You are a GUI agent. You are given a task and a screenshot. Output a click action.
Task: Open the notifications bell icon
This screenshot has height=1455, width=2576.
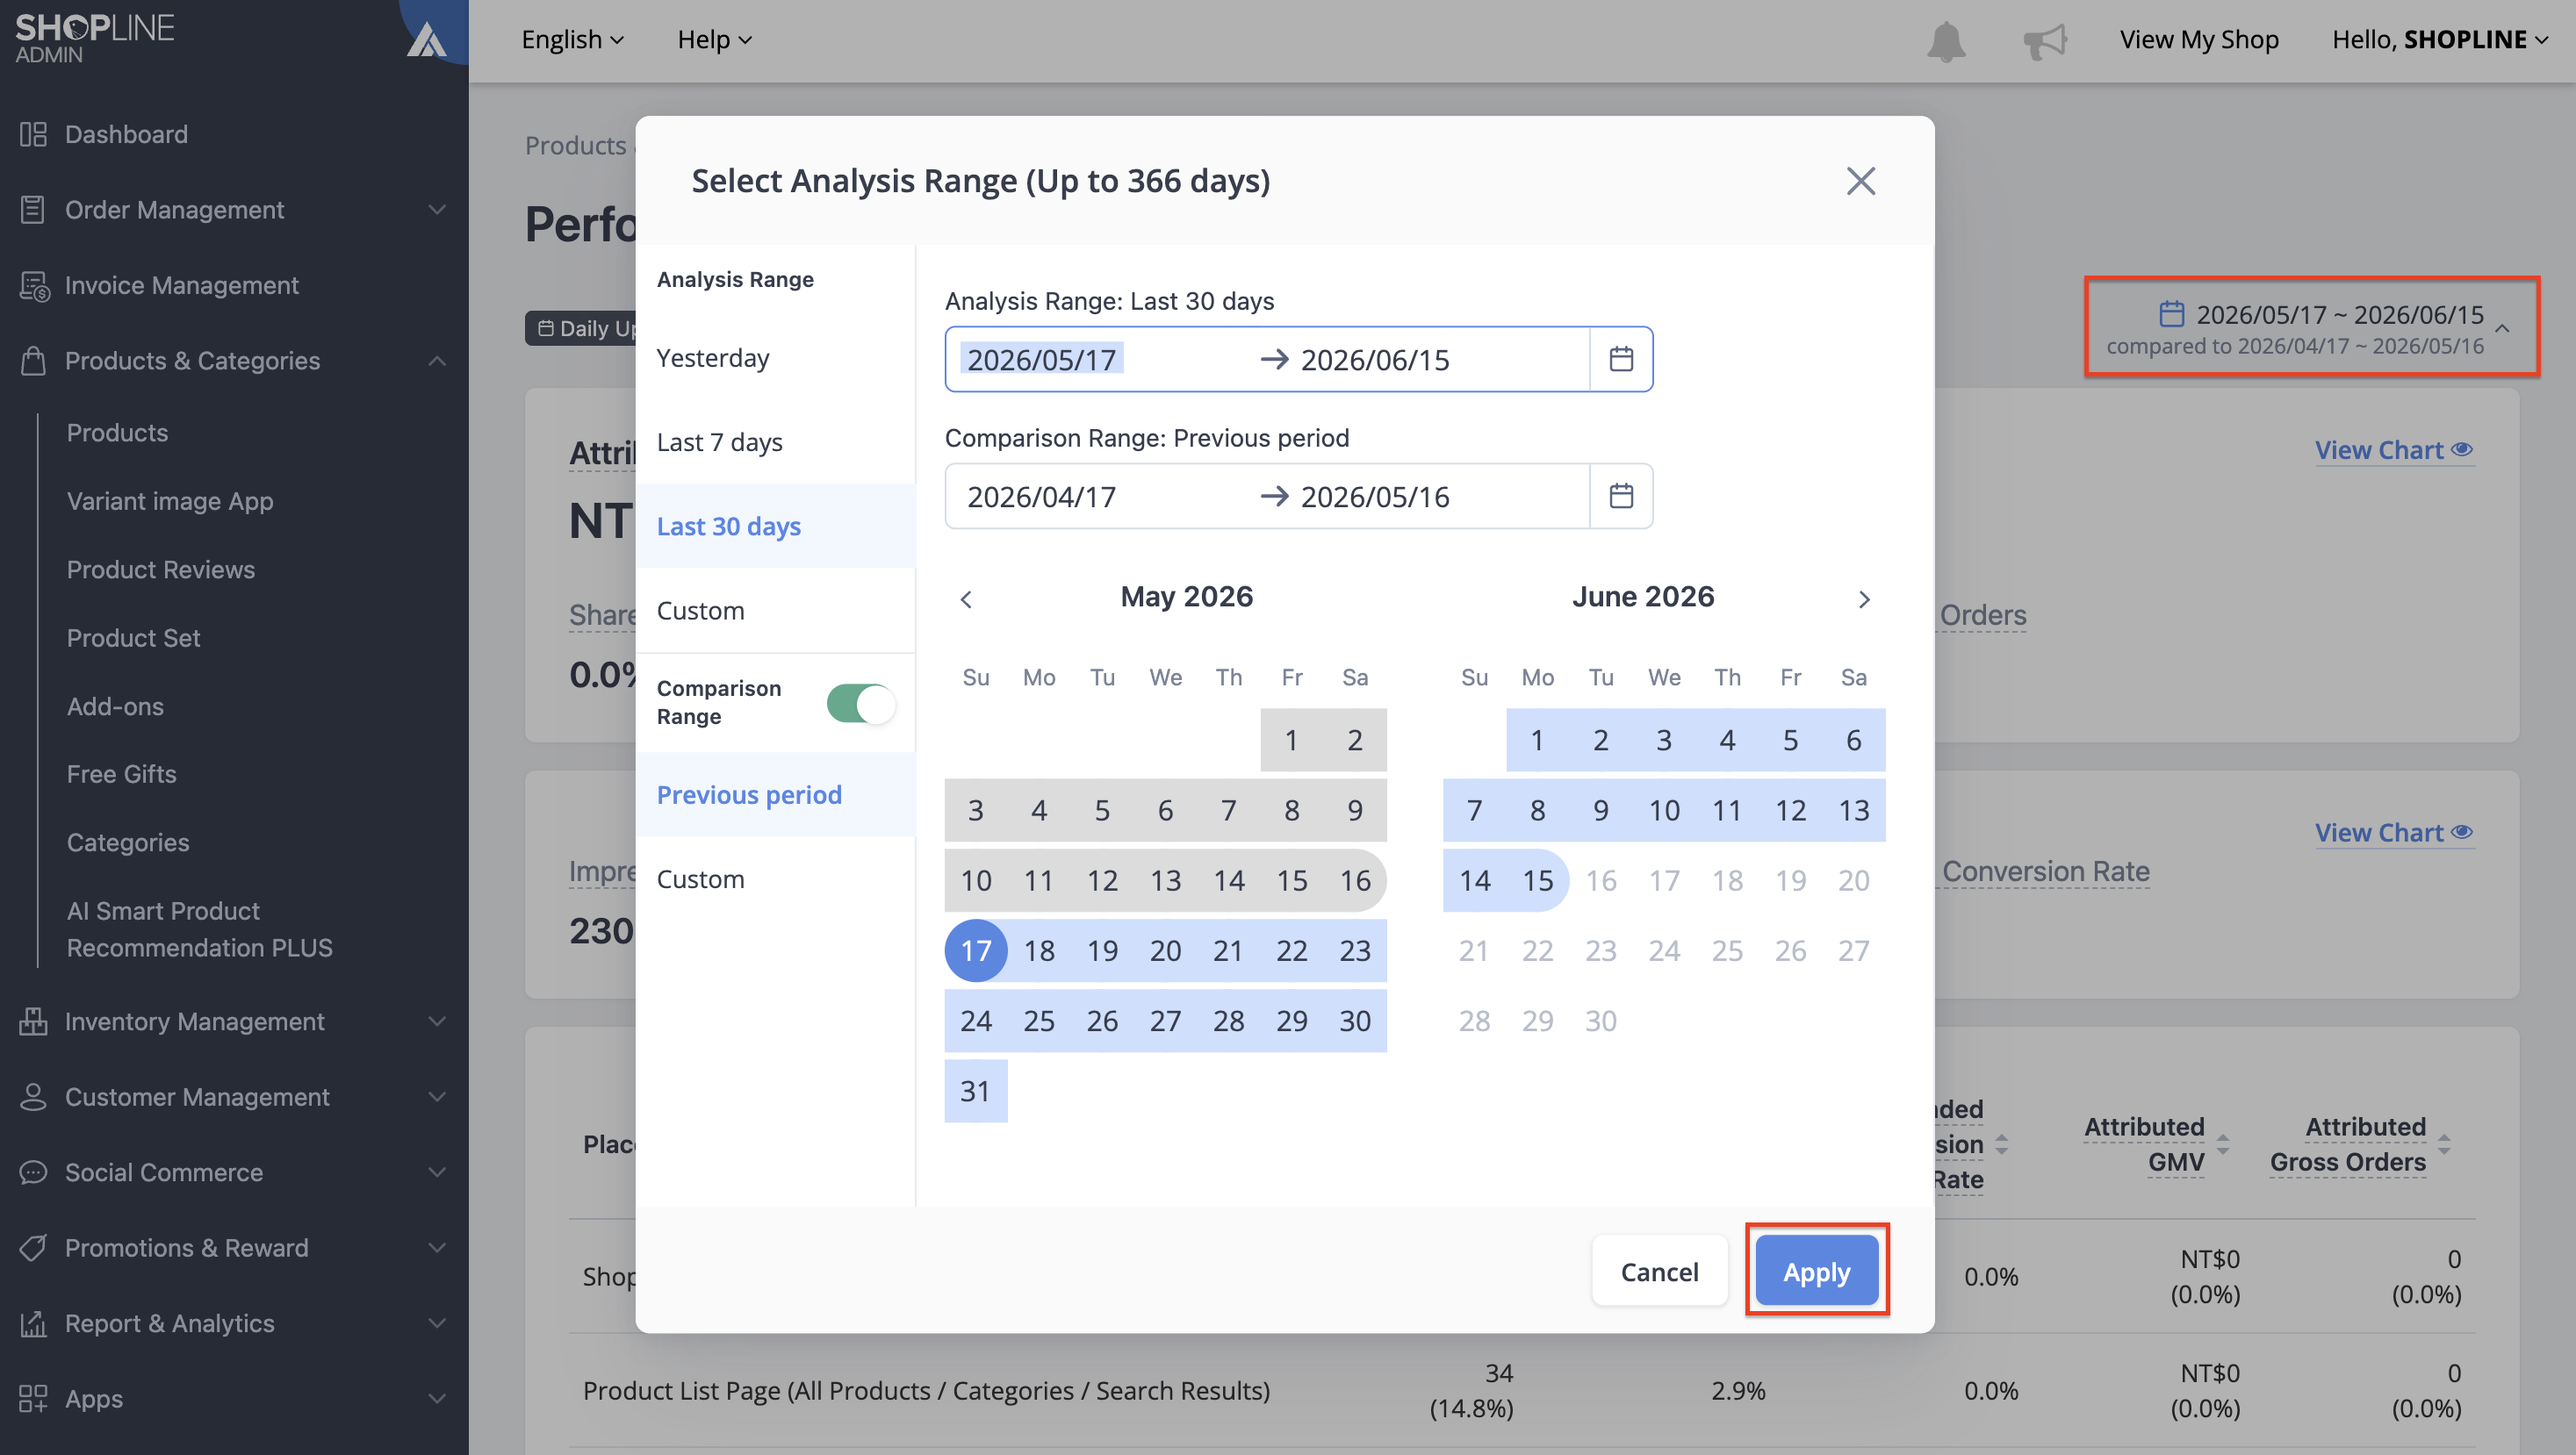click(1945, 40)
